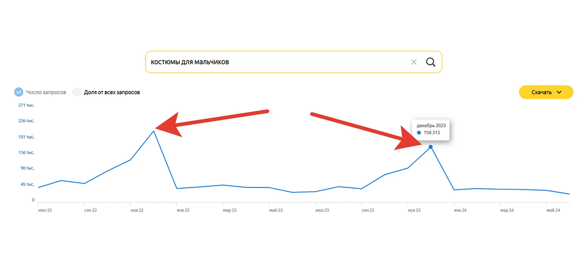
Task: Click the сен 23 axis label
Action: (368, 210)
